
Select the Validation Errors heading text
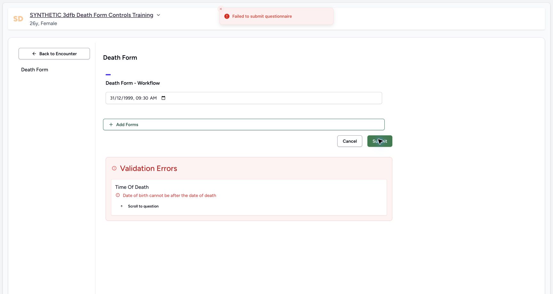[148, 169]
